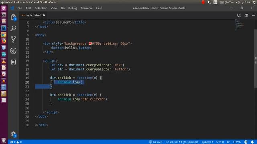Screen dimensions: 257x144
Task: Open the Terminal from the Ubuntu dock
Action: tap(4, 15)
